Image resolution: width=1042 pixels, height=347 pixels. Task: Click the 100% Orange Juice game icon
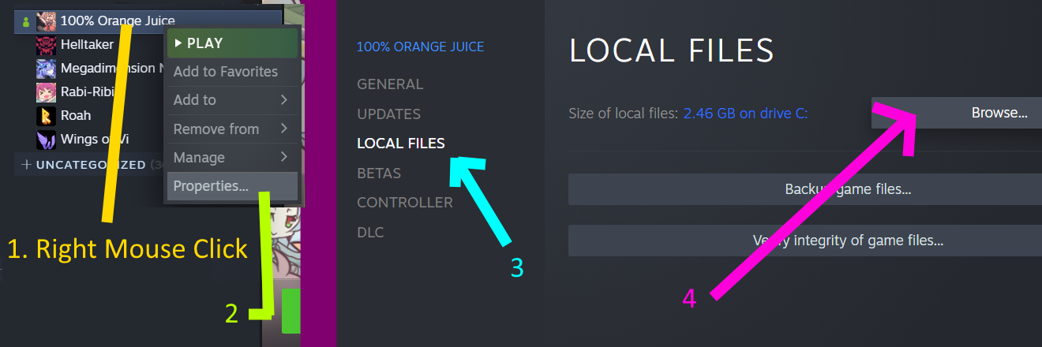(46, 21)
